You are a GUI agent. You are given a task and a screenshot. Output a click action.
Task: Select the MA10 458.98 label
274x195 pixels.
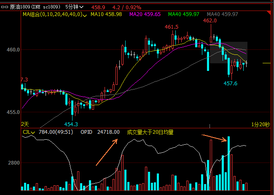[106, 14]
